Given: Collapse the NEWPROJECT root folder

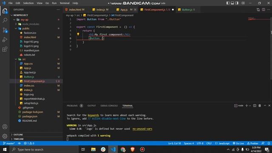Looking at the screenshot, I should click(11, 15).
